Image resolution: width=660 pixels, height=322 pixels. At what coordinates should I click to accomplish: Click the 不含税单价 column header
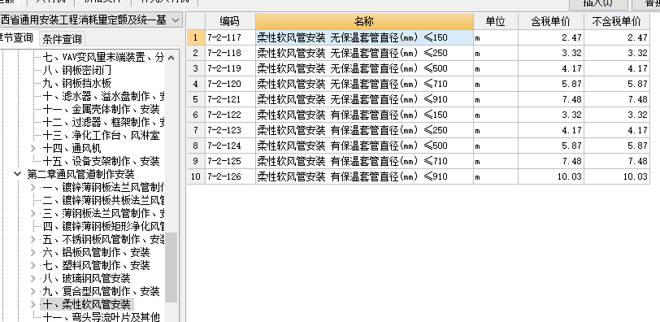point(617,21)
